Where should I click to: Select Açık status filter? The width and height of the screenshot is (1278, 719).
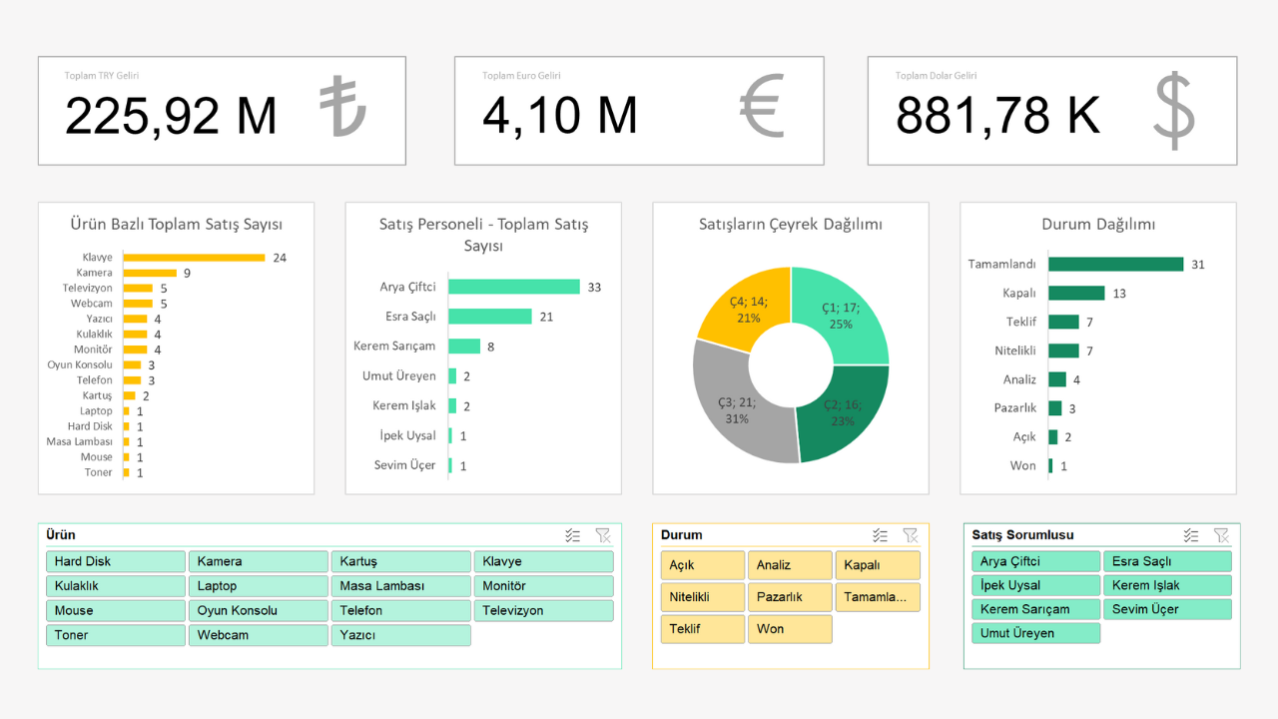click(703, 565)
